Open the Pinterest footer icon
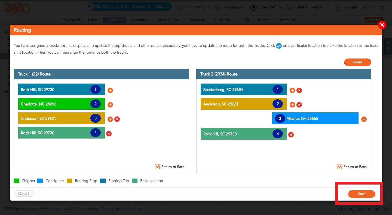 click(386, 209)
